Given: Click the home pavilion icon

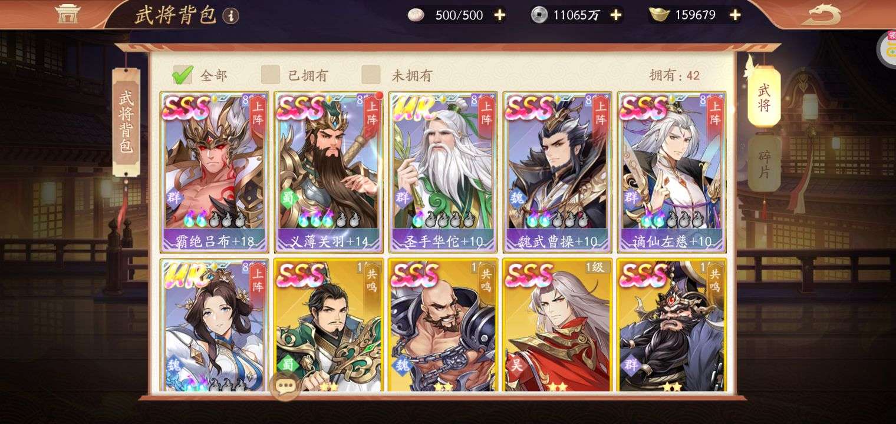Looking at the screenshot, I should (68, 14).
